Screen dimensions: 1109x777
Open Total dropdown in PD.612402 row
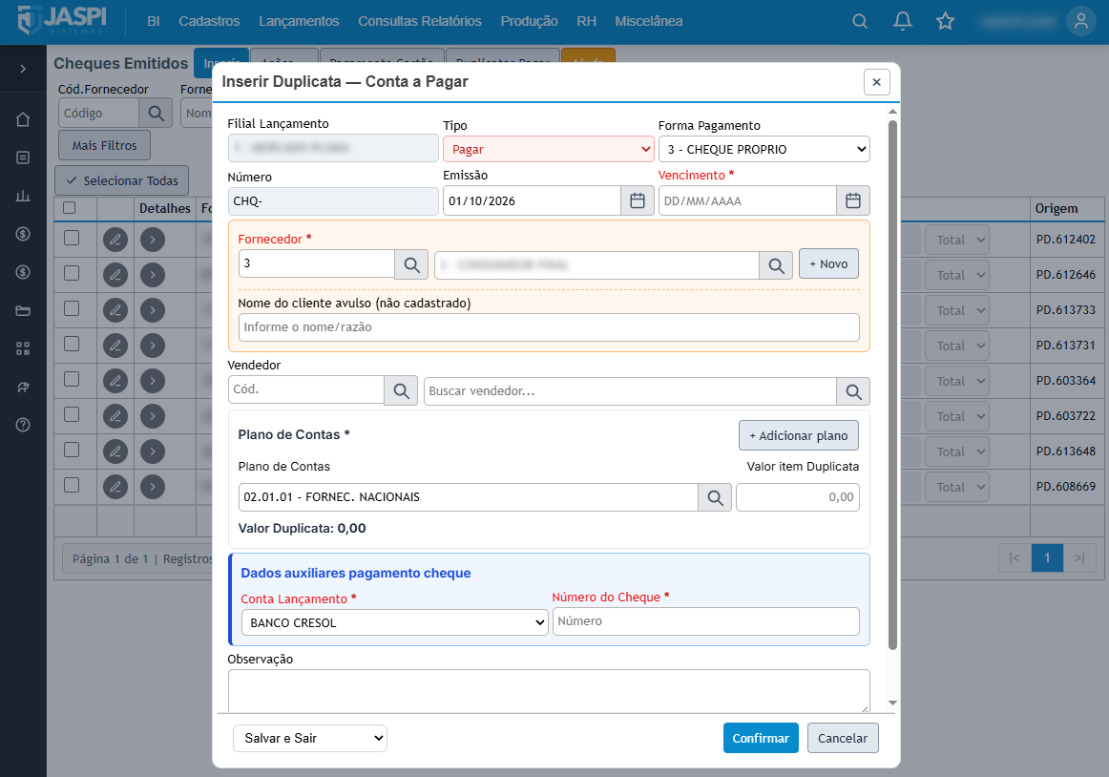(957, 240)
